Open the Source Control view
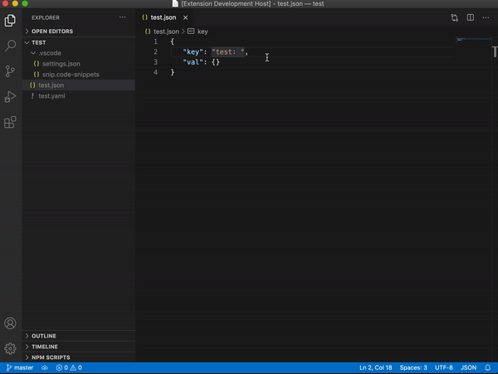Image resolution: width=498 pixels, height=374 pixels. pyautogui.click(x=10, y=71)
